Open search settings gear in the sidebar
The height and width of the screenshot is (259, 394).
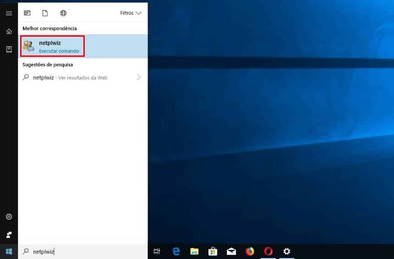pyautogui.click(x=9, y=216)
